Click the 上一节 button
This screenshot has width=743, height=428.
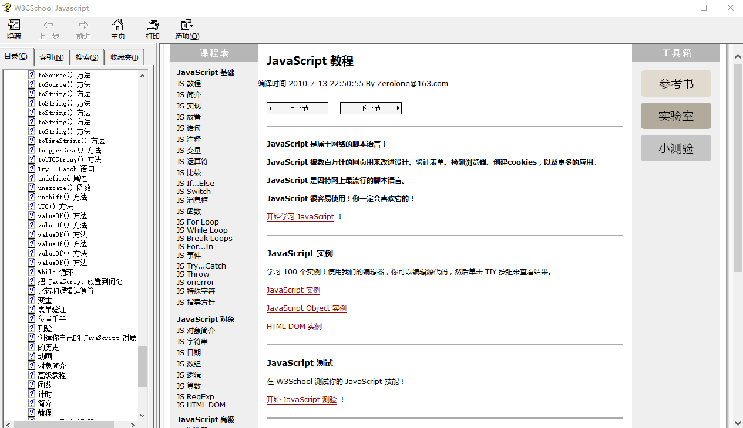(x=297, y=108)
